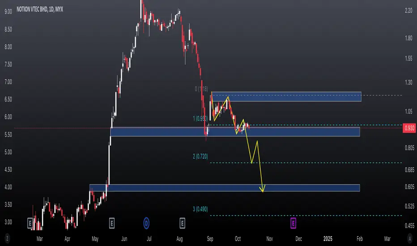Click the Sep label on time axis

coord(210,239)
